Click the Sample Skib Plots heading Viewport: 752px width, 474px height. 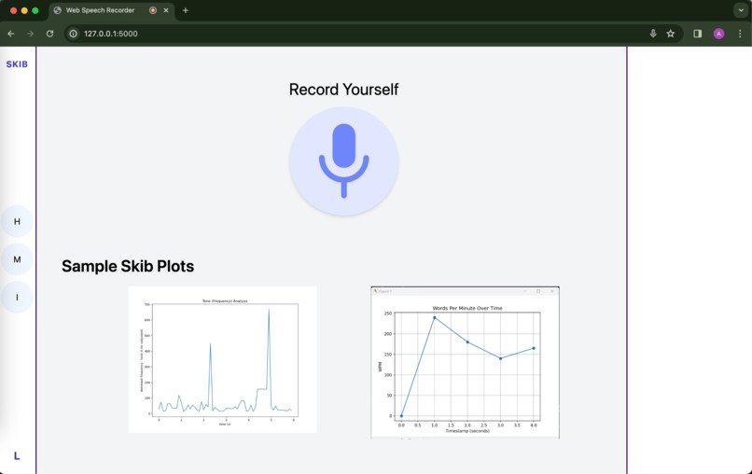tap(128, 266)
